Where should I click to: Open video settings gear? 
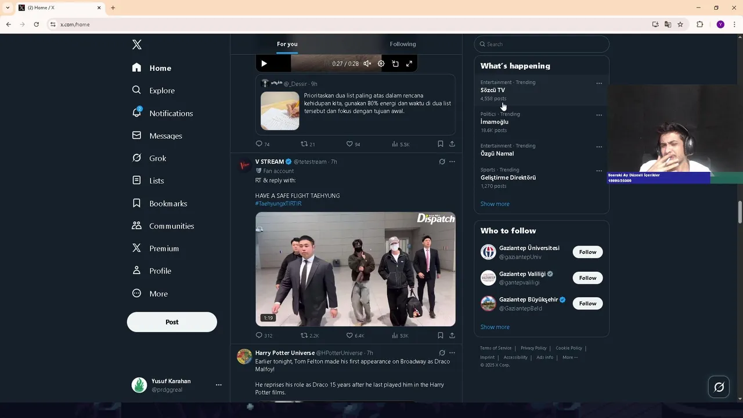click(x=381, y=64)
